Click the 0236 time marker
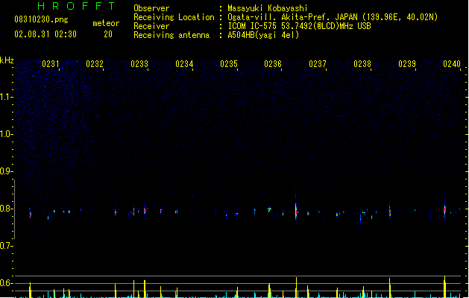This screenshot has width=469, height=298. (x=273, y=64)
